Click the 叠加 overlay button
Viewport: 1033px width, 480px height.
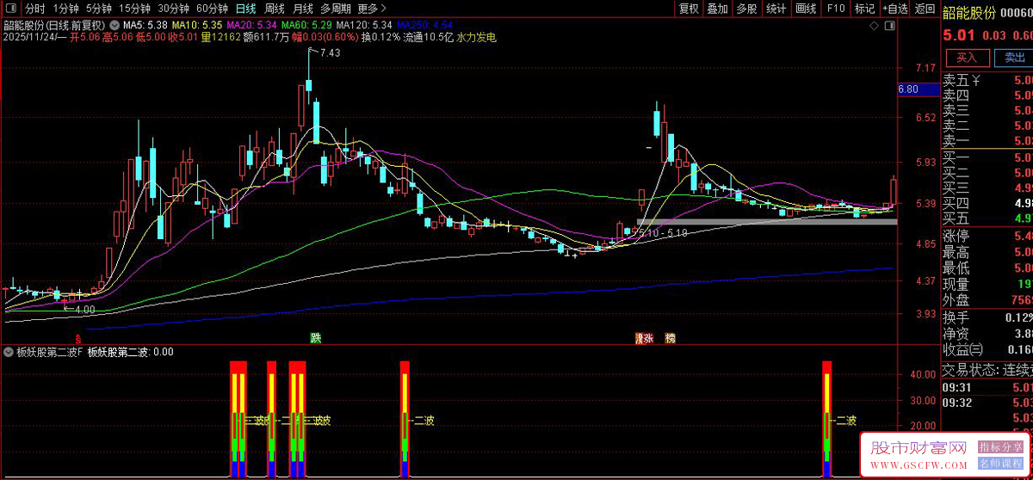717,9
